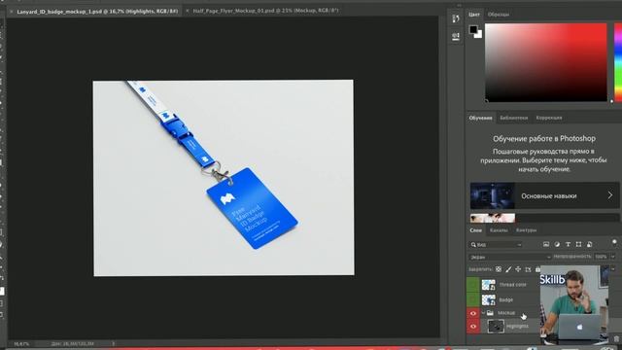622x350 pixels.
Task: Filter layers by shape layers icon
Action: [578, 244]
